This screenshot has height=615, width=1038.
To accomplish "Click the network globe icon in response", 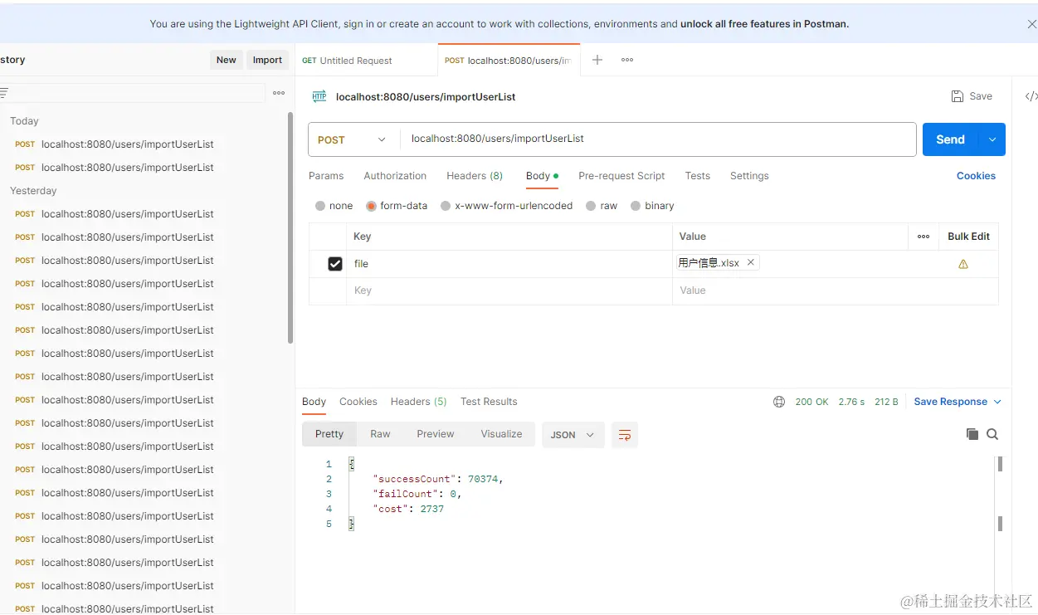I will point(779,402).
